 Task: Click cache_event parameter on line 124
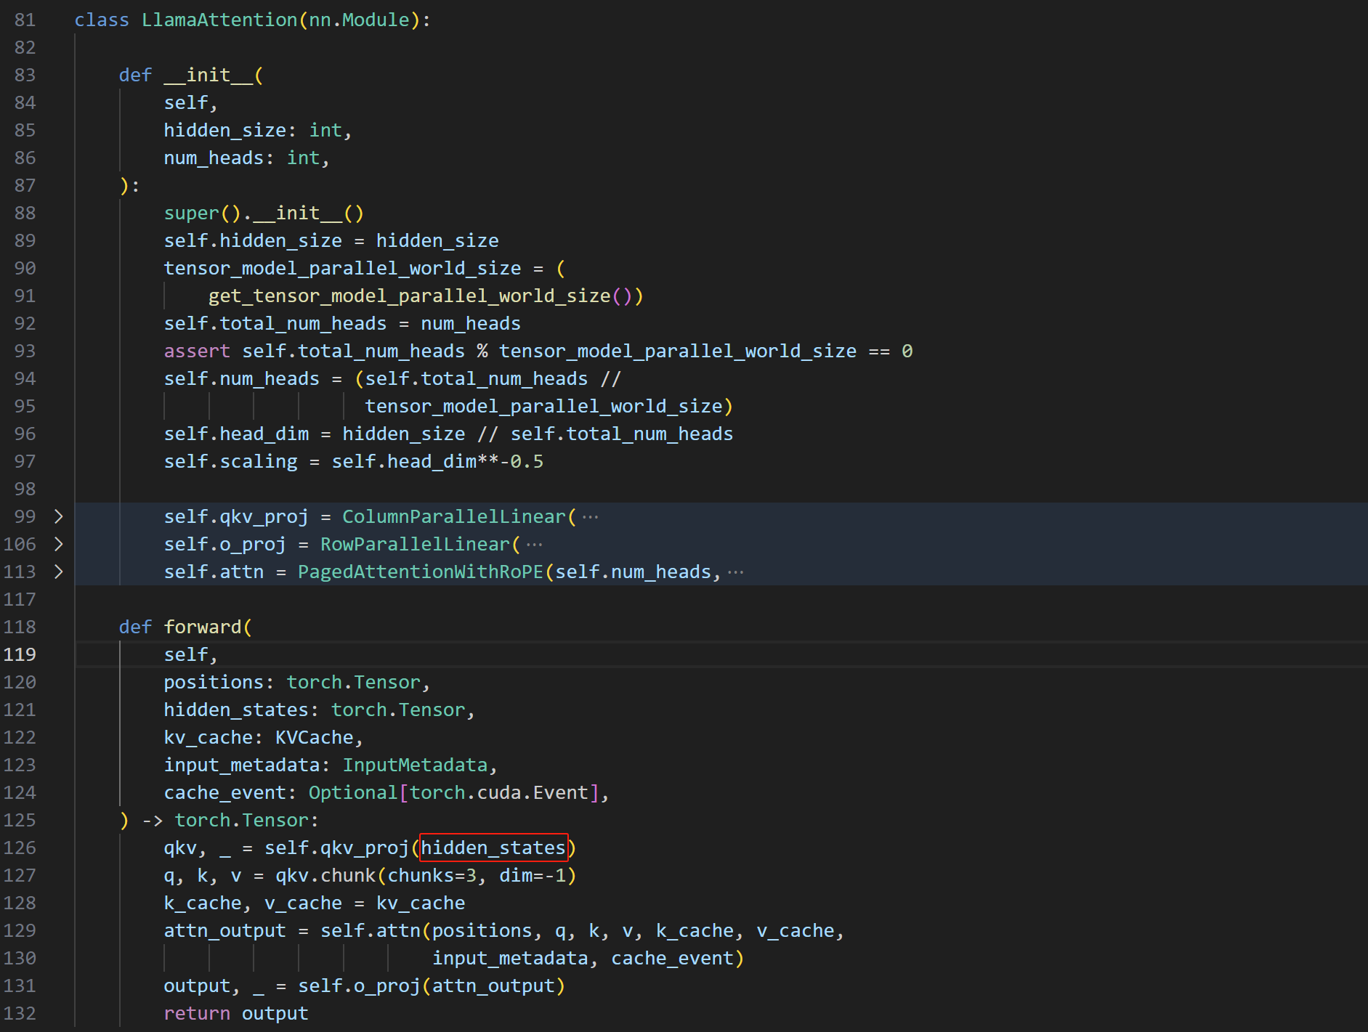(225, 792)
